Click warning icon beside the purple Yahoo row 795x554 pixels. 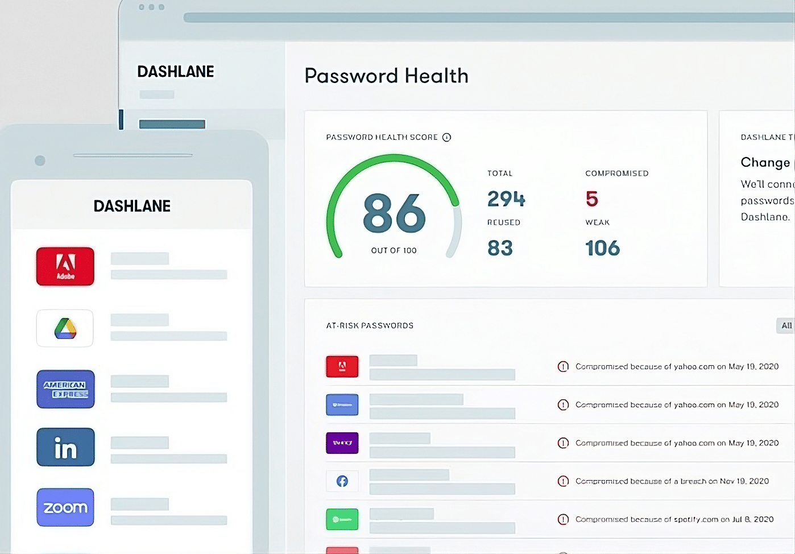tap(563, 443)
